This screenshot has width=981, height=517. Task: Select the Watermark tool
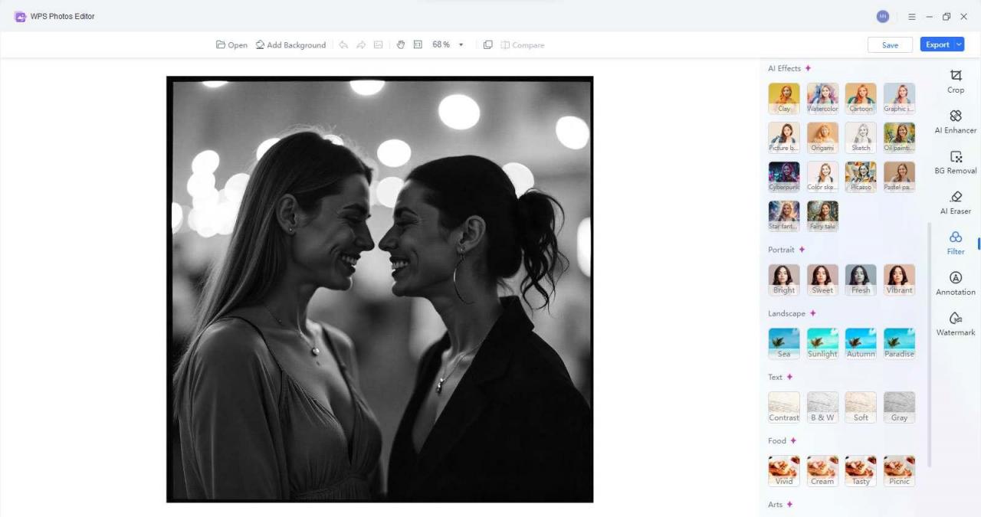(x=956, y=324)
